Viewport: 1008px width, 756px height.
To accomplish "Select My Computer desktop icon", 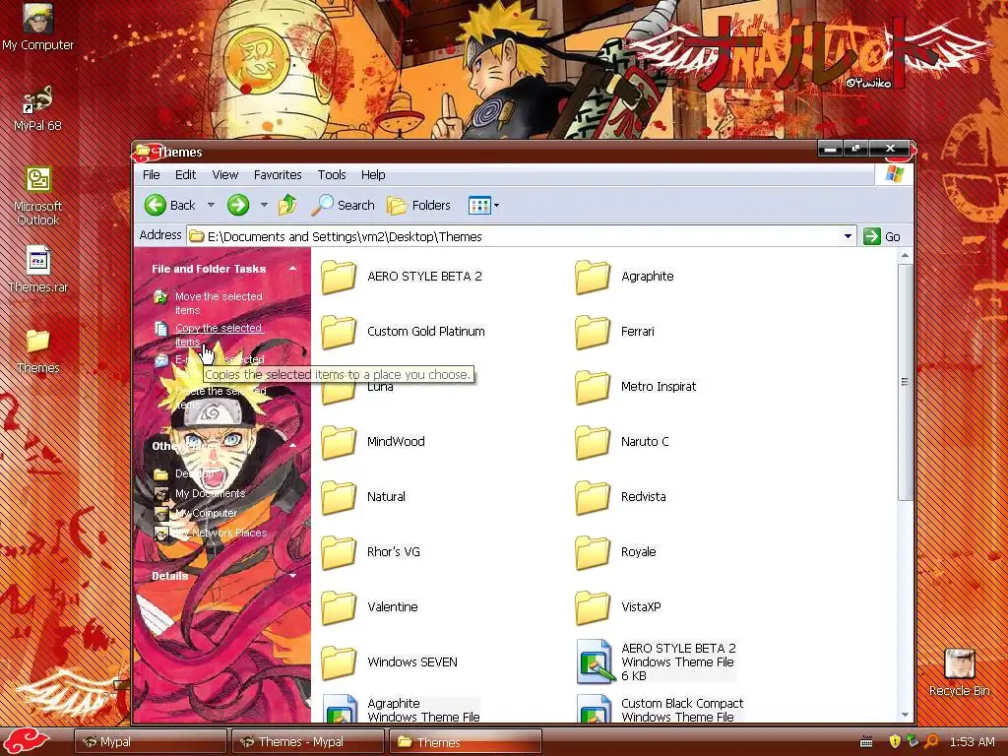I will pos(38,27).
